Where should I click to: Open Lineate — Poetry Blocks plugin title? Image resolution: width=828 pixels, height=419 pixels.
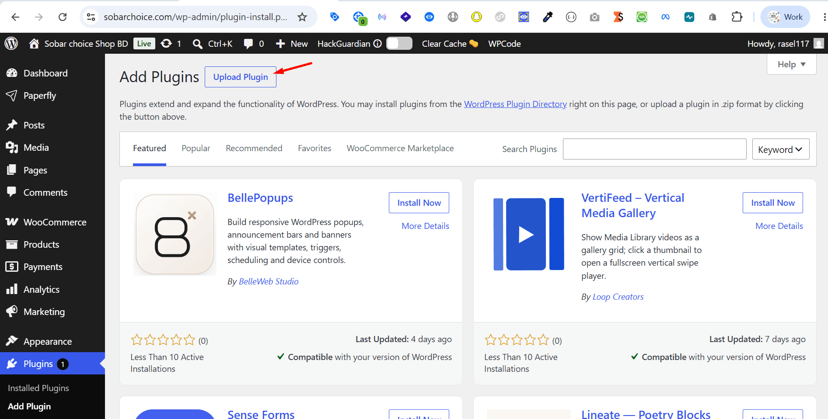pyautogui.click(x=646, y=414)
